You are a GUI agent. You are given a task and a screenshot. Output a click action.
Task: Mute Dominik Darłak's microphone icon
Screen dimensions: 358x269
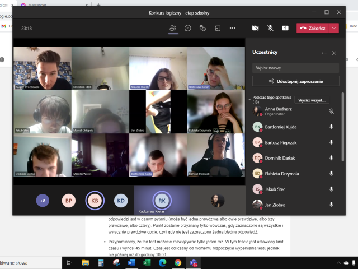point(331,158)
